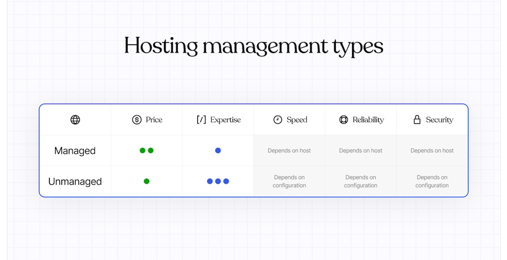Viewport: 507px width, 260px height.
Task: Click 'Depends on host' under Speed
Action: pos(289,151)
